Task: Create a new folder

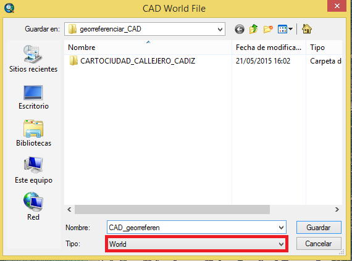Action: 268,29
